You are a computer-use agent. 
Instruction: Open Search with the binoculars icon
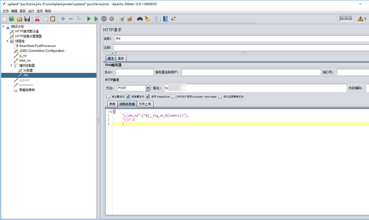tap(140, 19)
